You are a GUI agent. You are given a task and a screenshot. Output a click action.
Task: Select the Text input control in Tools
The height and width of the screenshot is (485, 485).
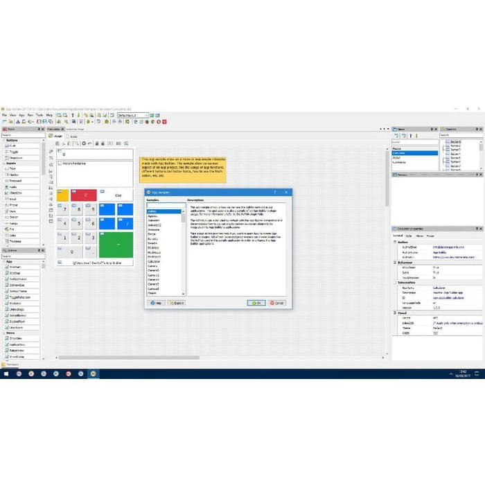click(x=21, y=169)
